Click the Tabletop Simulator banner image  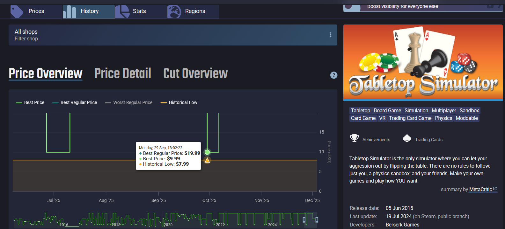423,62
